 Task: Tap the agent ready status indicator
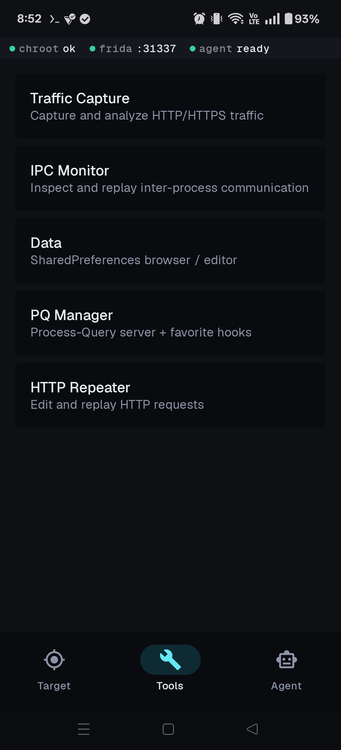230,49
